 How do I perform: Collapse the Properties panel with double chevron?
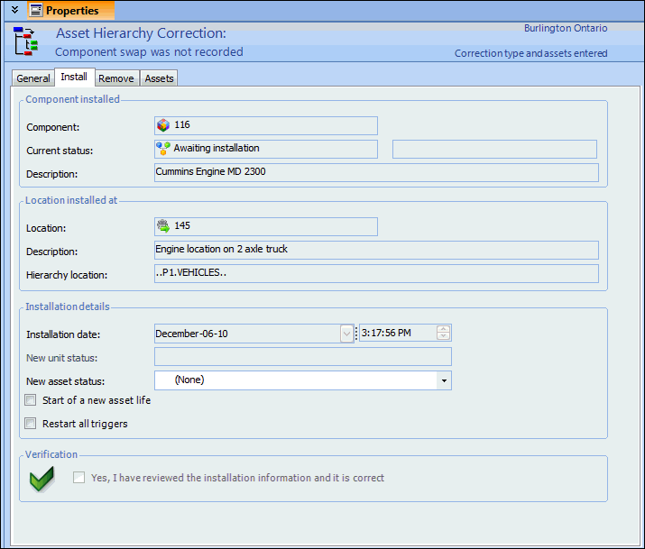point(14,11)
